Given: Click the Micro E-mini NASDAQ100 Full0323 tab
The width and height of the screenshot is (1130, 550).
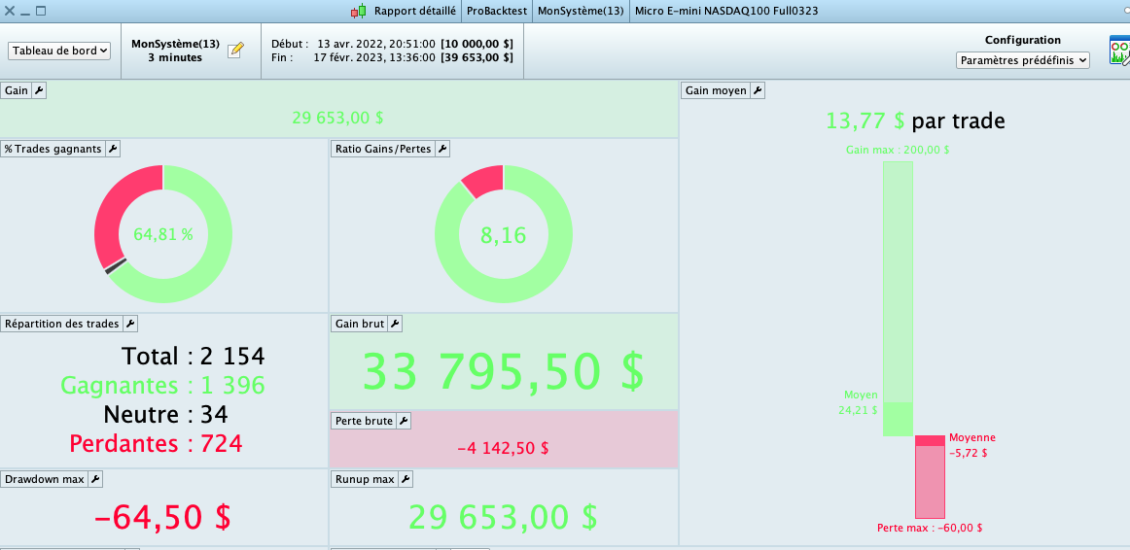Looking at the screenshot, I should click(726, 11).
